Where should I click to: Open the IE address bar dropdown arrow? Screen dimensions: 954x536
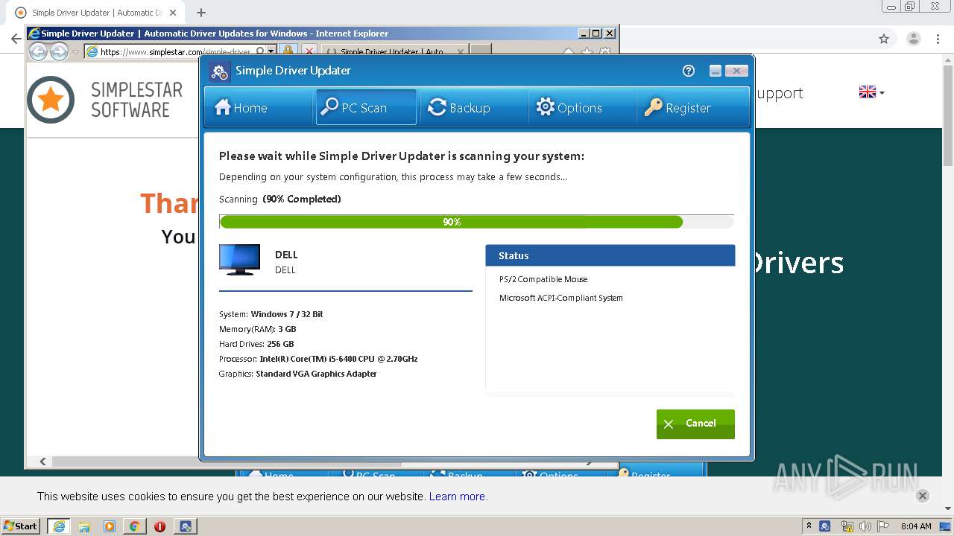[271, 51]
